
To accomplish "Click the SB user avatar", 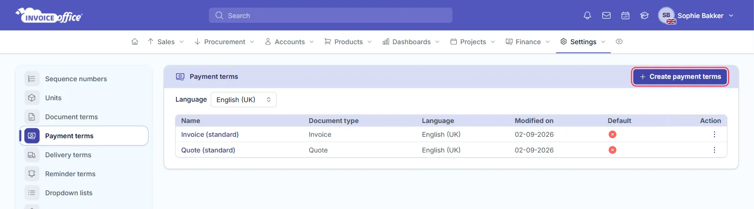I will tap(666, 15).
